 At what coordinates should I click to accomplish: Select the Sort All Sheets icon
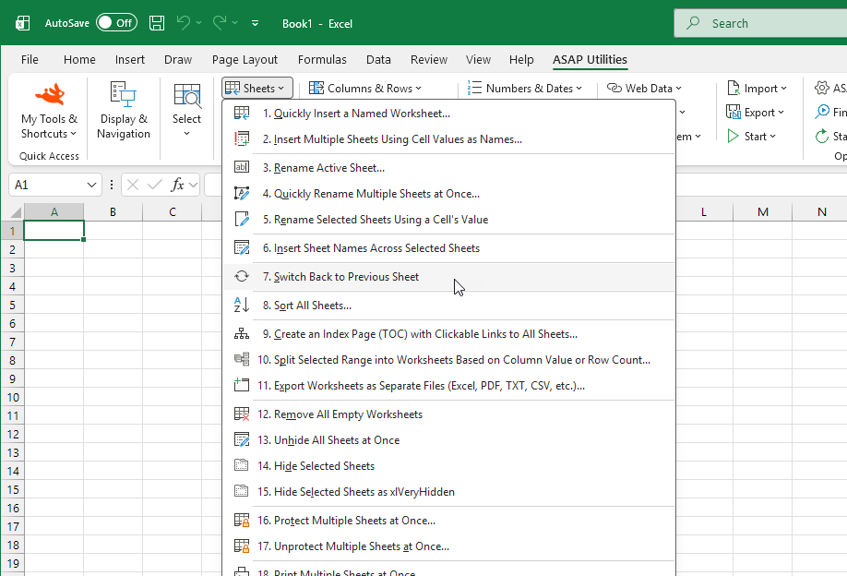(241, 305)
